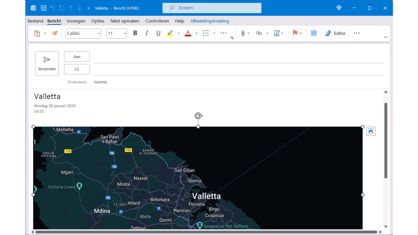Toggle bold formatting
The height and width of the screenshot is (235, 418).
click(x=135, y=33)
